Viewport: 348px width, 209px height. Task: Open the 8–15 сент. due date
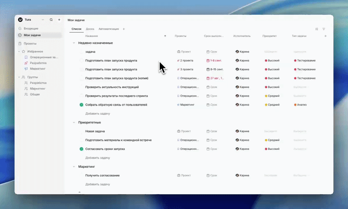(x=214, y=70)
